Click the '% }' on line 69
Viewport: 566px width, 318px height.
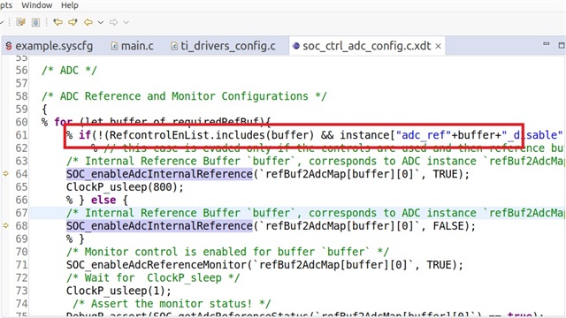pyautogui.click(x=75, y=239)
